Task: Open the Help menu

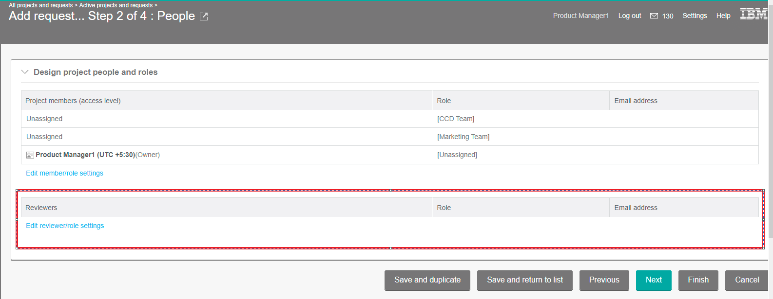Action: click(723, 16)
